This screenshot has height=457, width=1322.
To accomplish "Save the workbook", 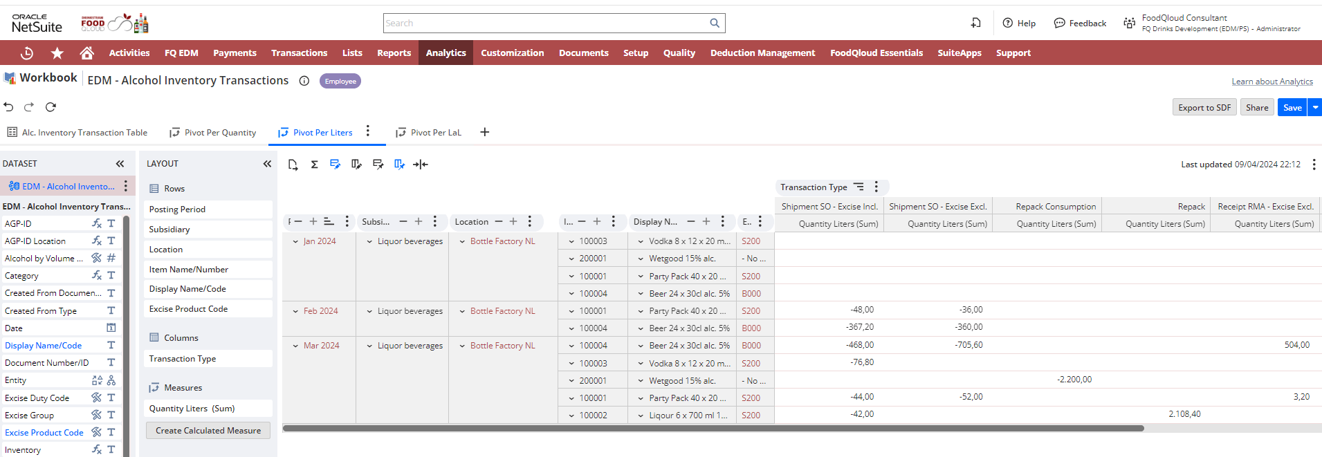I will point(1292,107).
